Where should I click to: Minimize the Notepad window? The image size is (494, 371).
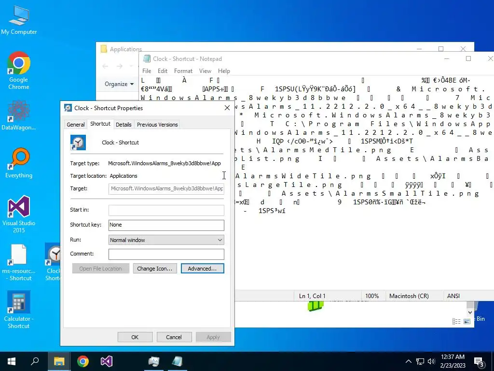coord(447,58)
